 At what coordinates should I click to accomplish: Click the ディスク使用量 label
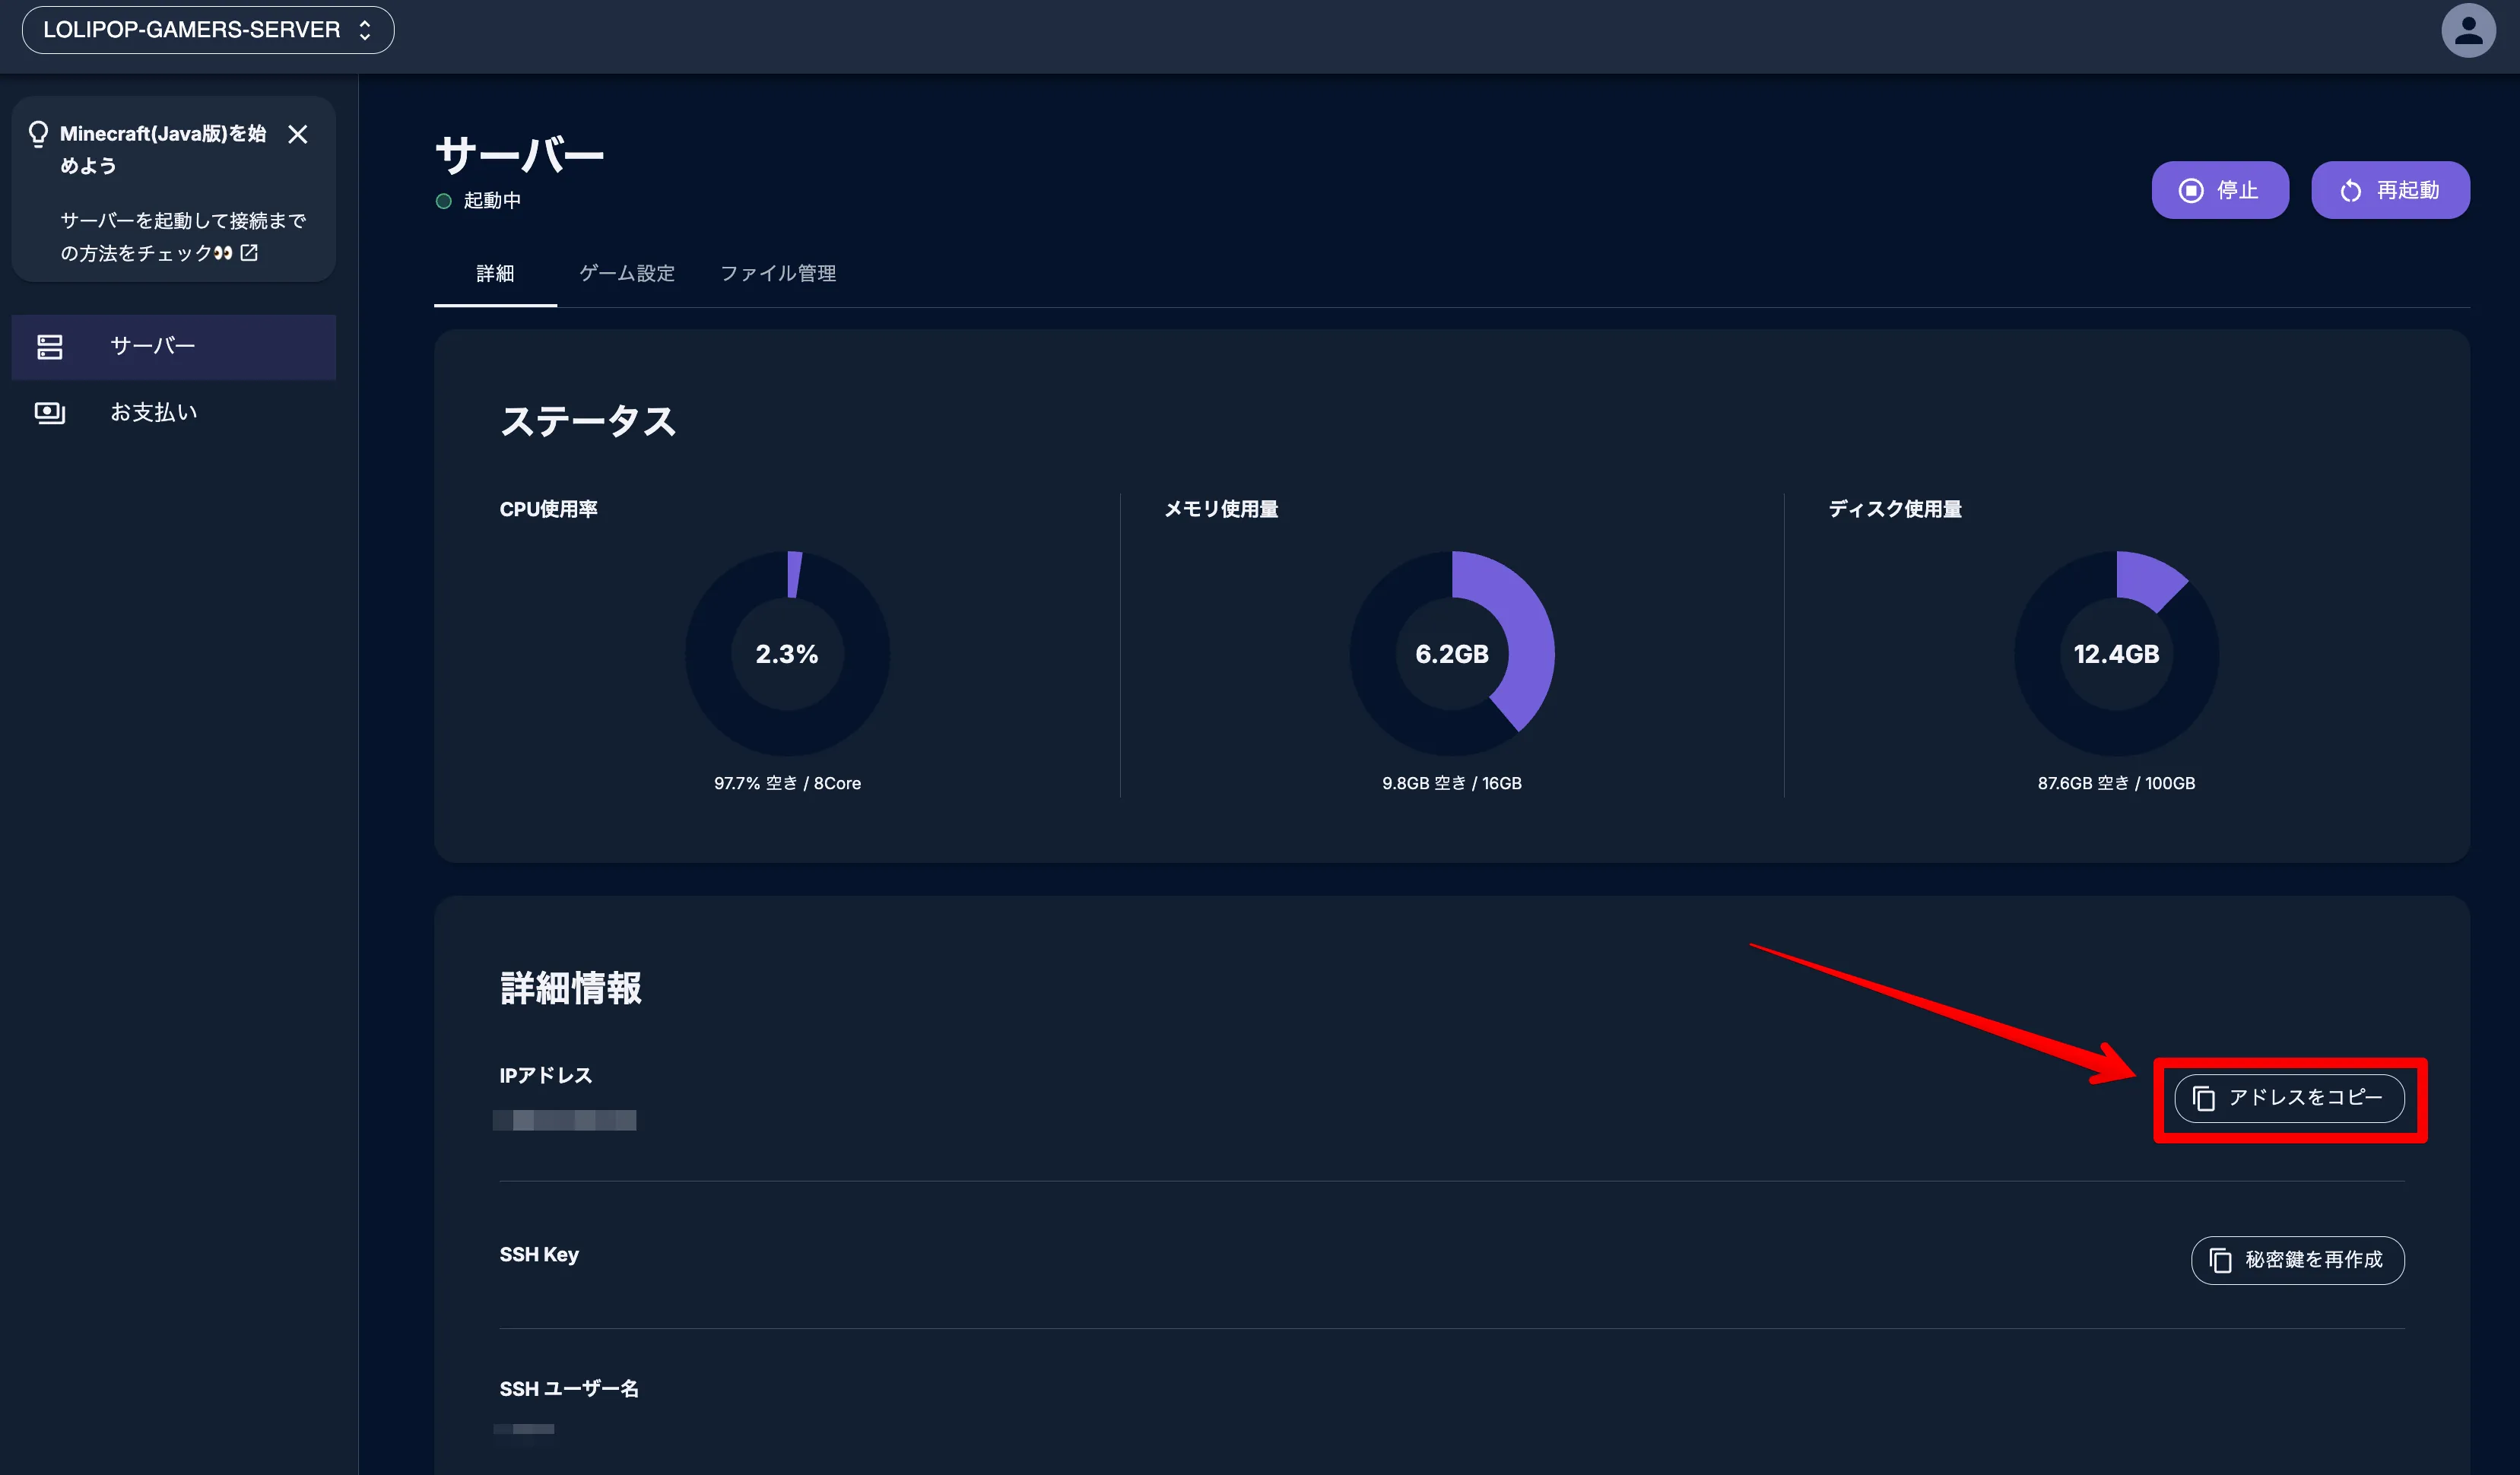tap(1895, 509)
